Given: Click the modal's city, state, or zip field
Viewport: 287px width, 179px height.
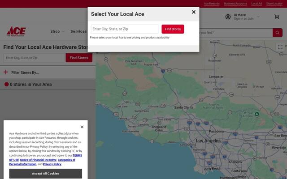Looking at the screenshot, I should (x=125, y=29).
